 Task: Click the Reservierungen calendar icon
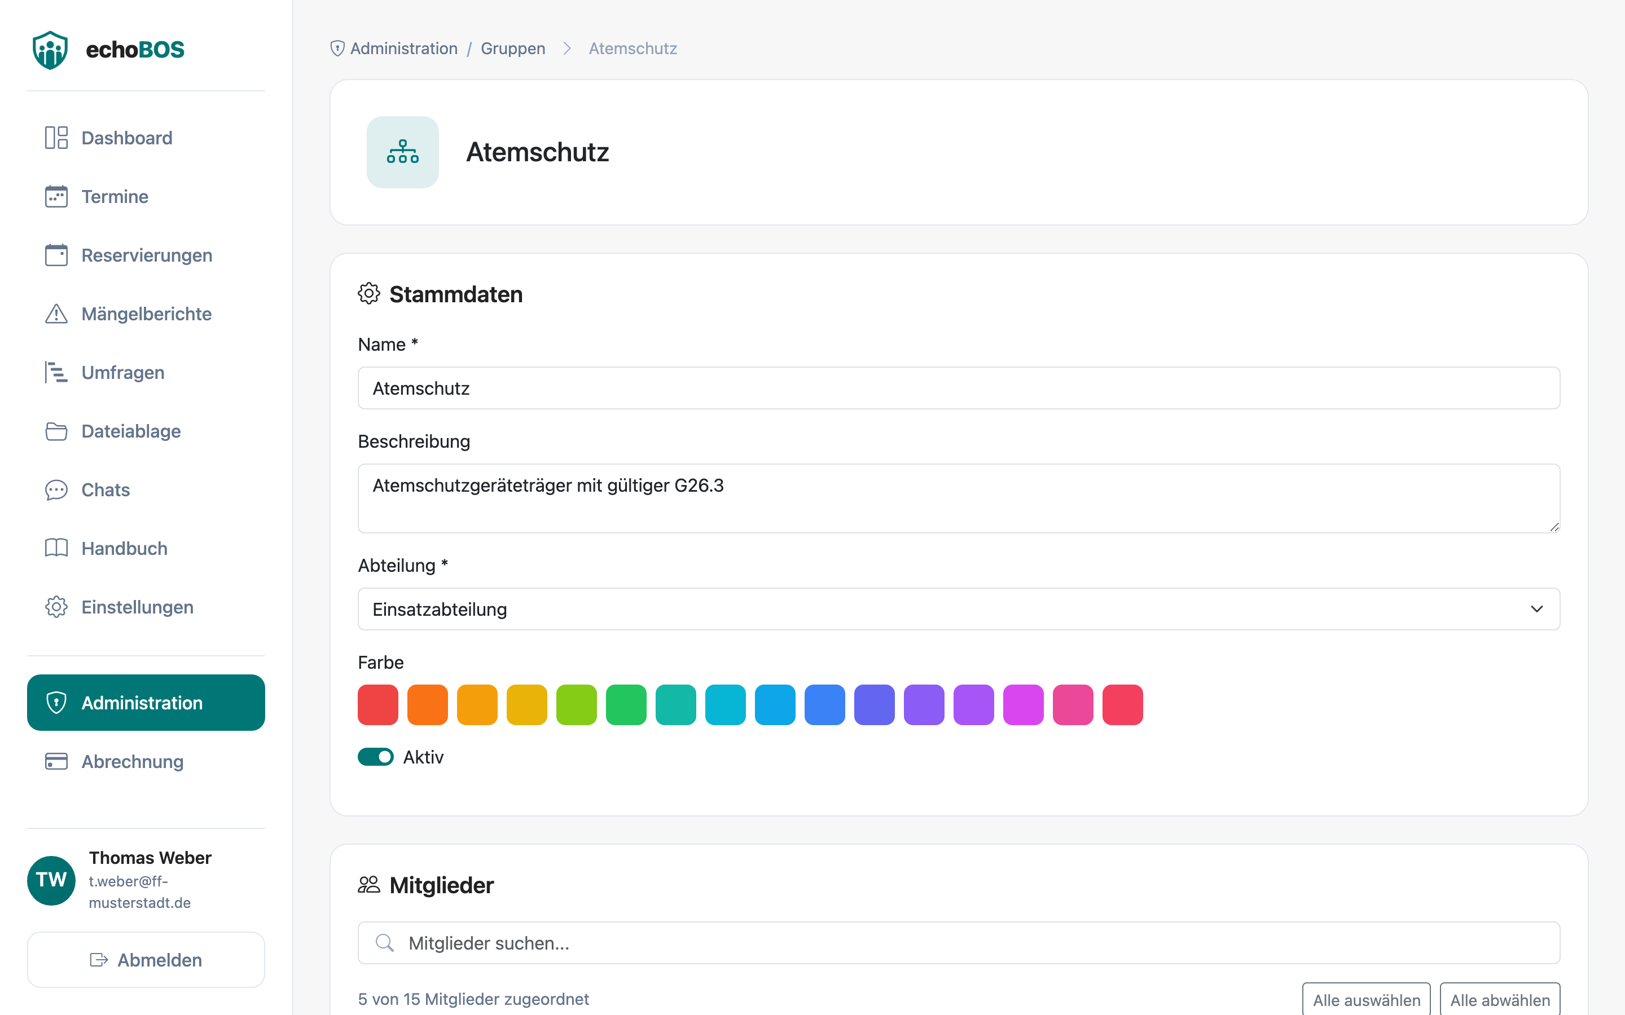[x=56, y=255]
